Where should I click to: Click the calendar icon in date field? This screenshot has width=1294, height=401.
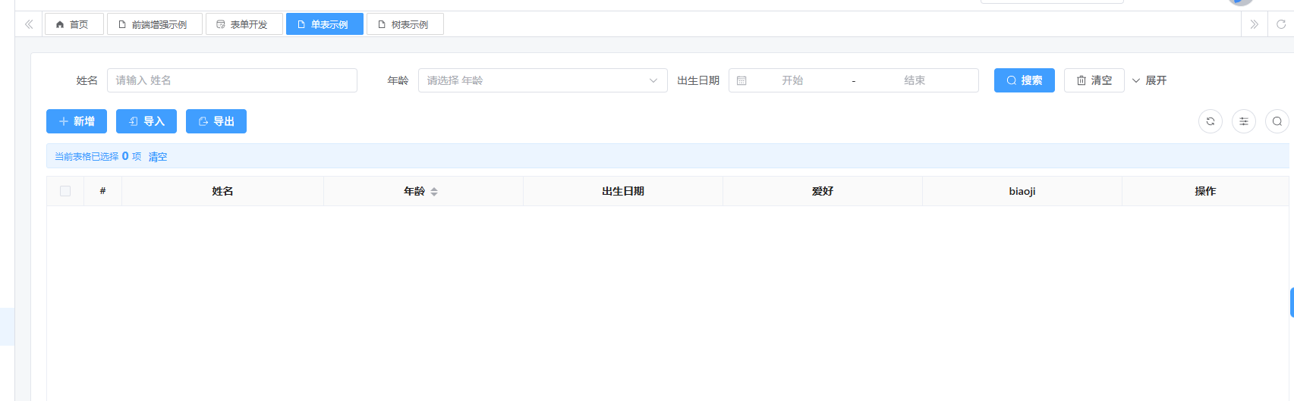click(x=741, y=80)
